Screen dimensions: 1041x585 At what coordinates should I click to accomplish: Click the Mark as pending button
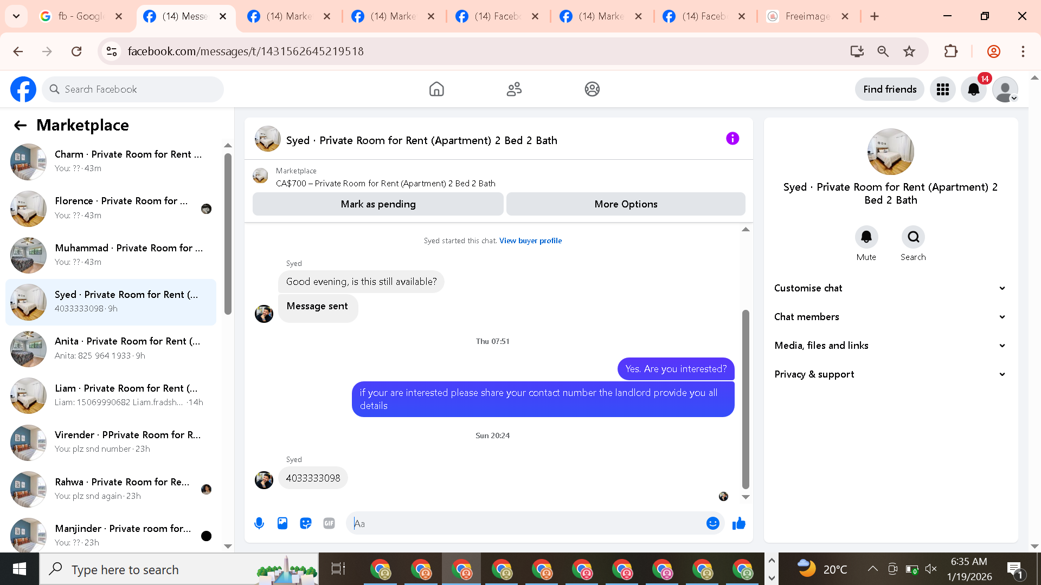point(378,204)
